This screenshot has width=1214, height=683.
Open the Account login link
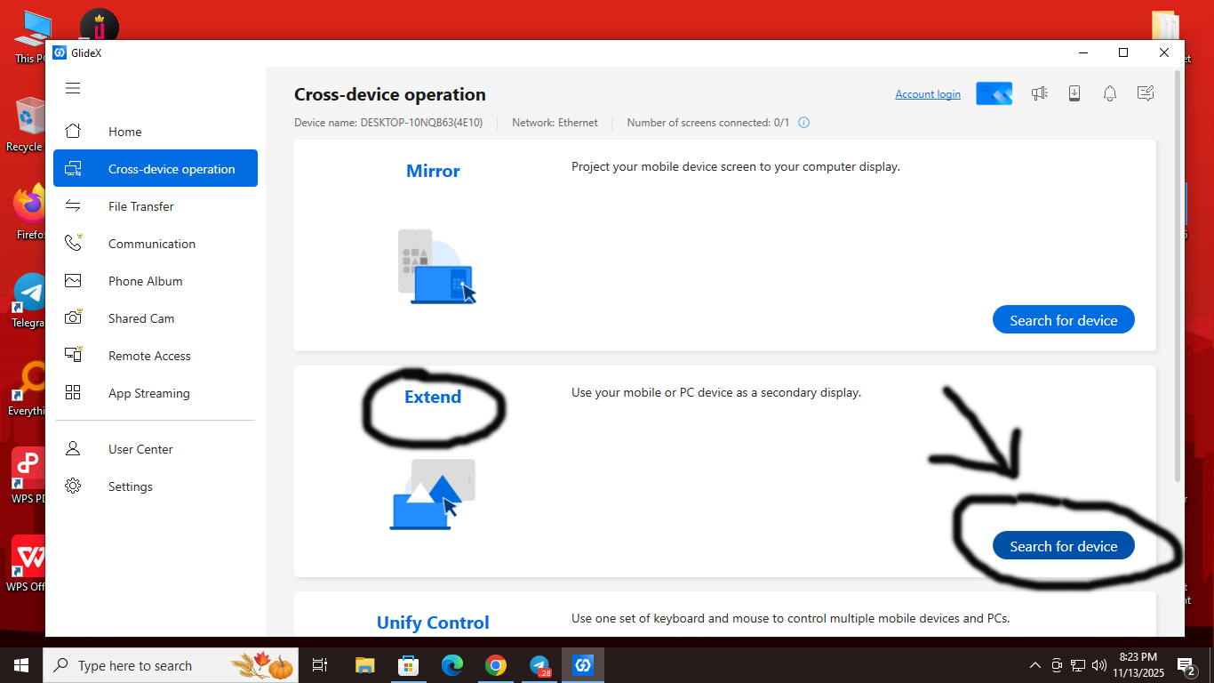(927, 94)
